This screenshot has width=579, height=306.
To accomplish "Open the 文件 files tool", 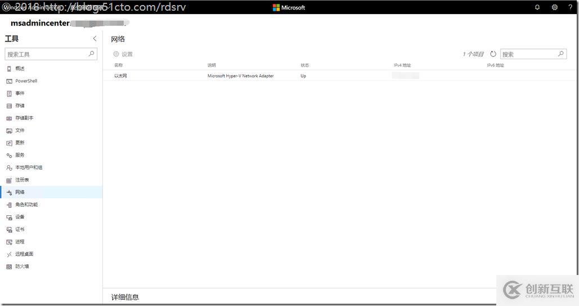I will pos(20,130).
